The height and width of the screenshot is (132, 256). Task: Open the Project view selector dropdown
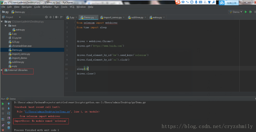pos(20,17)
